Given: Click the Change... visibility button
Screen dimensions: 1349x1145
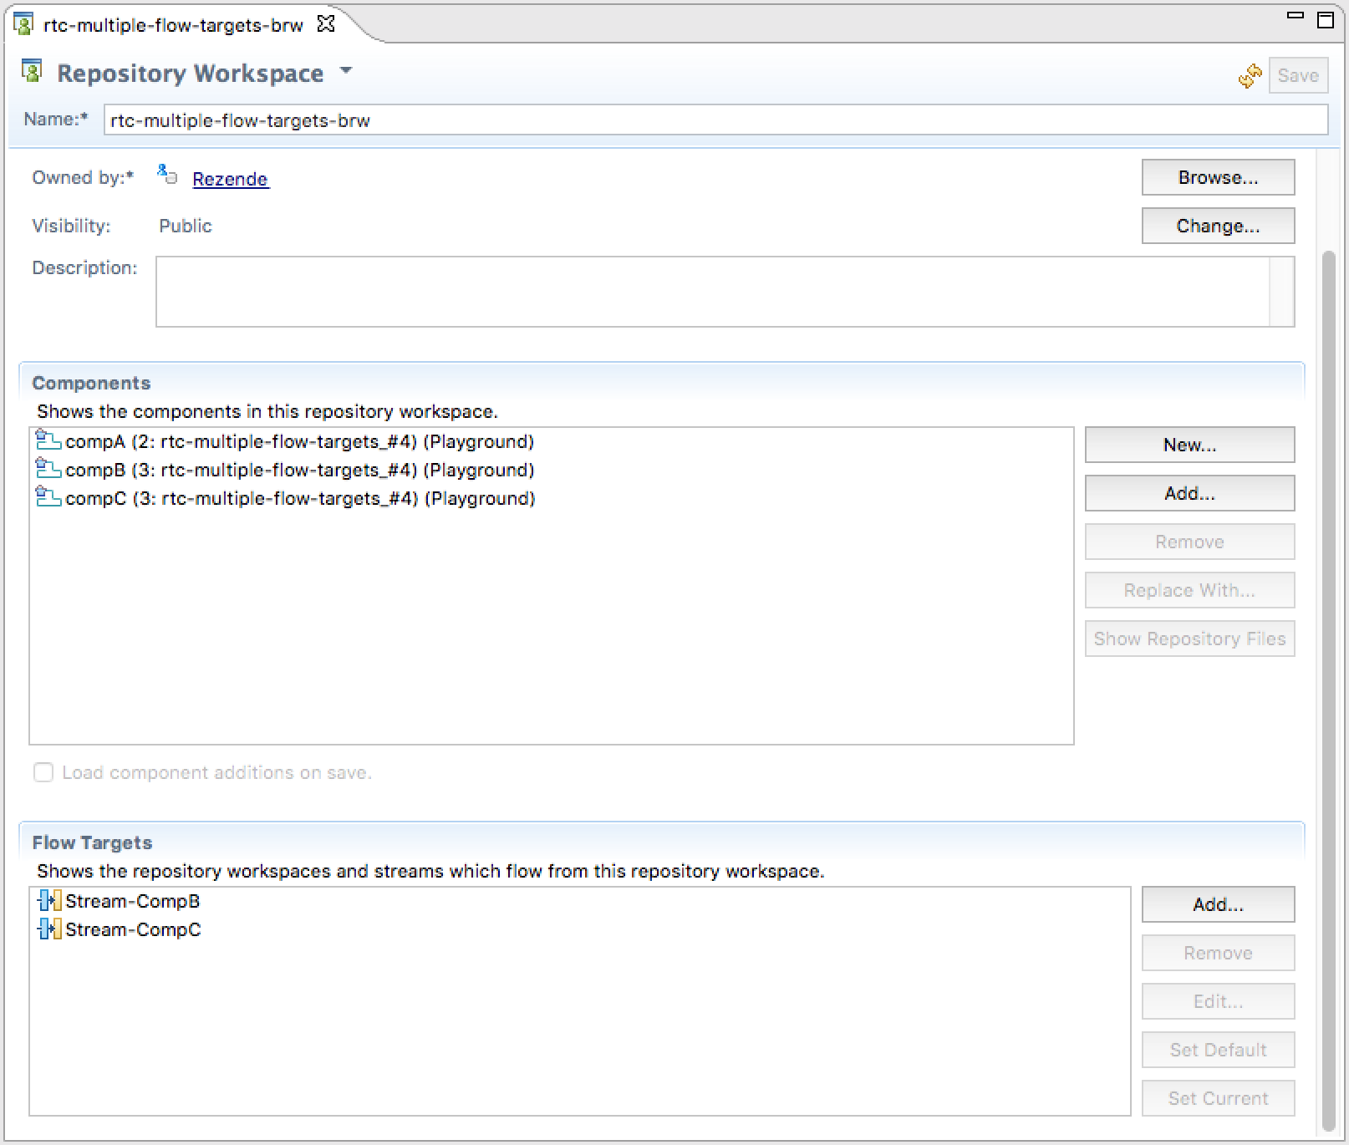Looking at the screenshot, I should pyautogui.click(x=1218, y=226).
